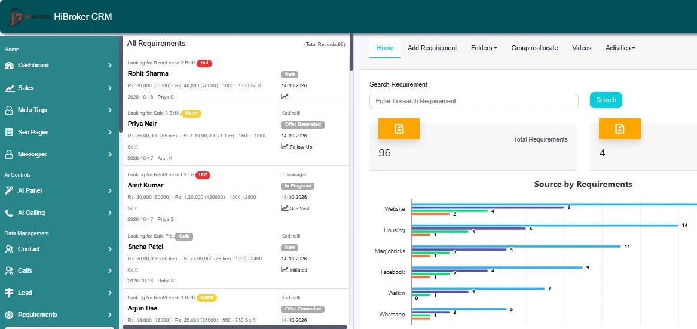Click the orange icon above count 4
The width and height of the screenshot is (697, 329).
[620, 129]
